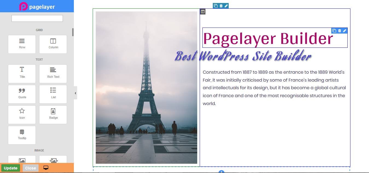Image resolution: width=369 pixels, height=173 pixels.
Task: Select the Icon widget
Action: point(22,115)
